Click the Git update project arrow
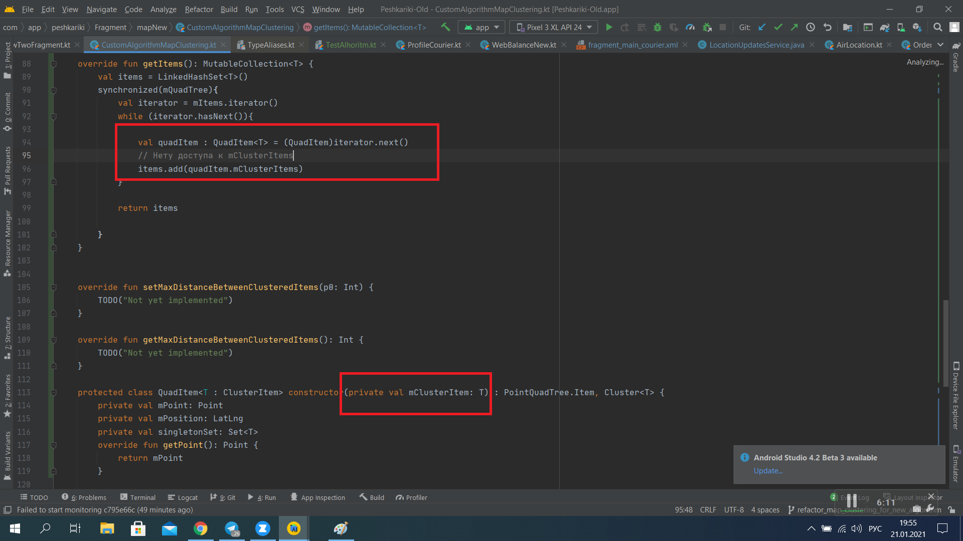The height and width of the screenshot is (541, 963). tap(762, 27)
